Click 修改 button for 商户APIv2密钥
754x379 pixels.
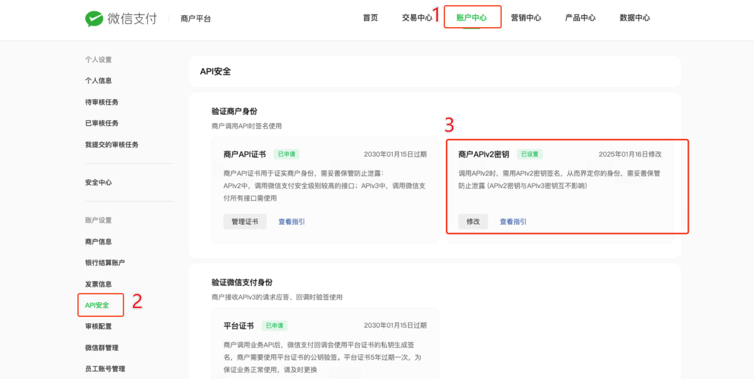(473, 221)
